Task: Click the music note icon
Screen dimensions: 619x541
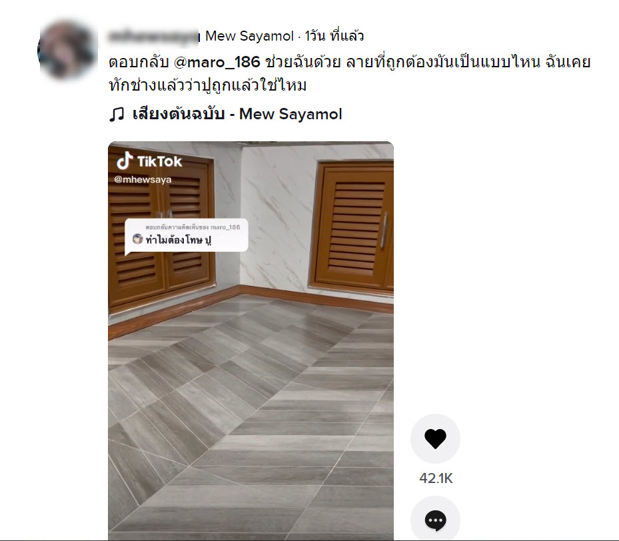Action: pos(117,115)
